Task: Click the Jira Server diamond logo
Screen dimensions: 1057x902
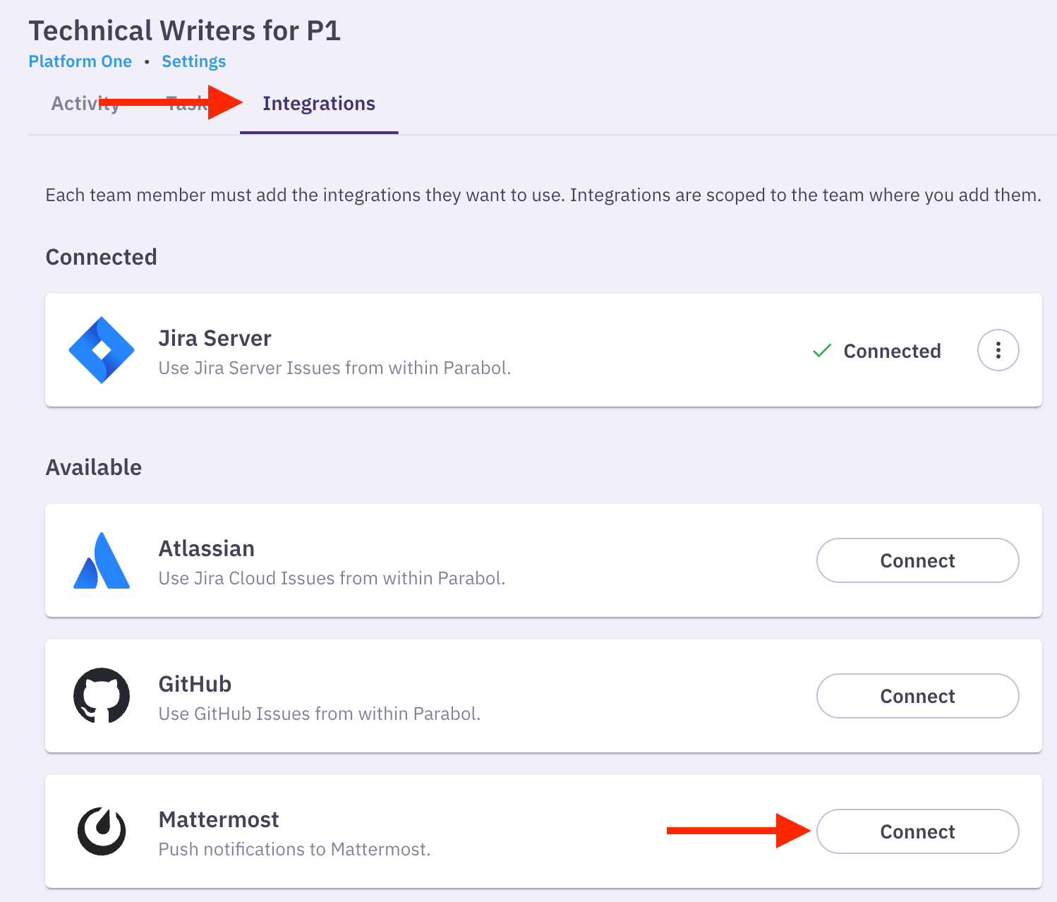Action: click(102, 350)
